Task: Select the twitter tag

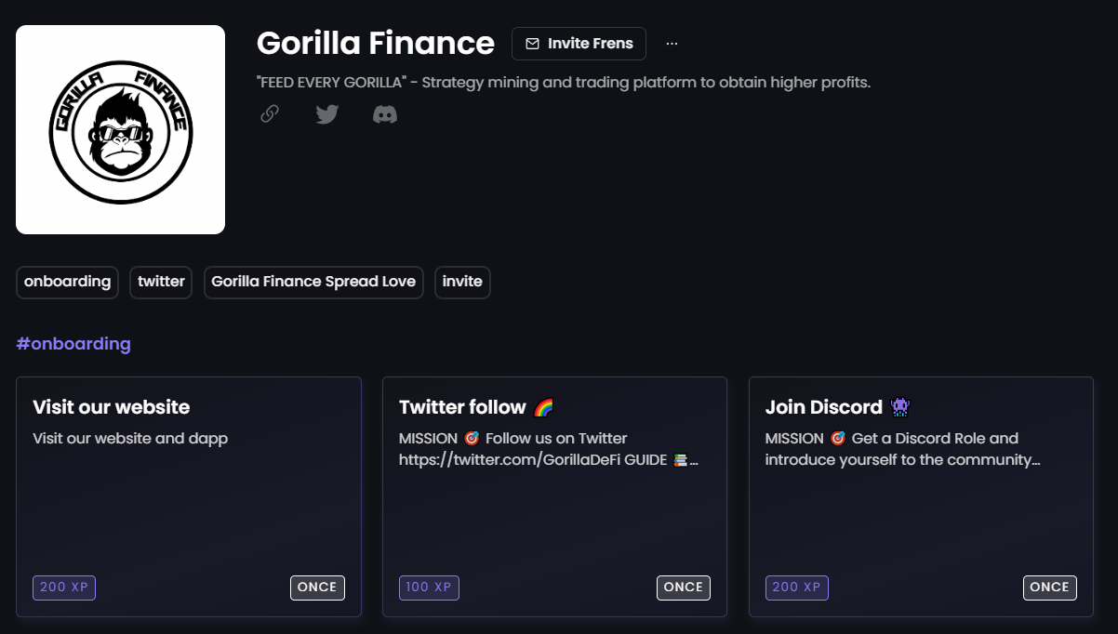Action: coord(160,282)
